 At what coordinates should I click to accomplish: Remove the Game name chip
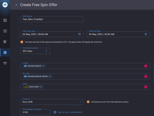[41, 87]
